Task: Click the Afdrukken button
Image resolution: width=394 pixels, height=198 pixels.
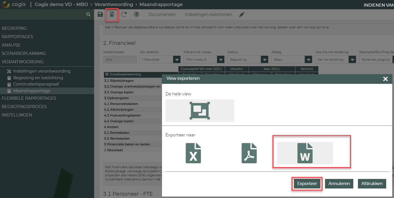Action: click(372, 184)
